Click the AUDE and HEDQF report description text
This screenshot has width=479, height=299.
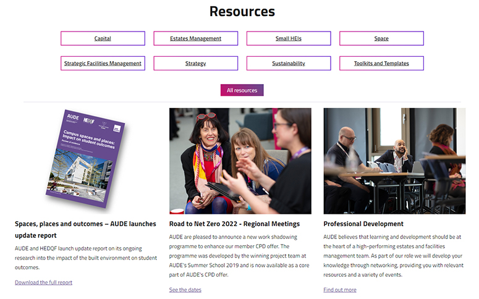85,258
